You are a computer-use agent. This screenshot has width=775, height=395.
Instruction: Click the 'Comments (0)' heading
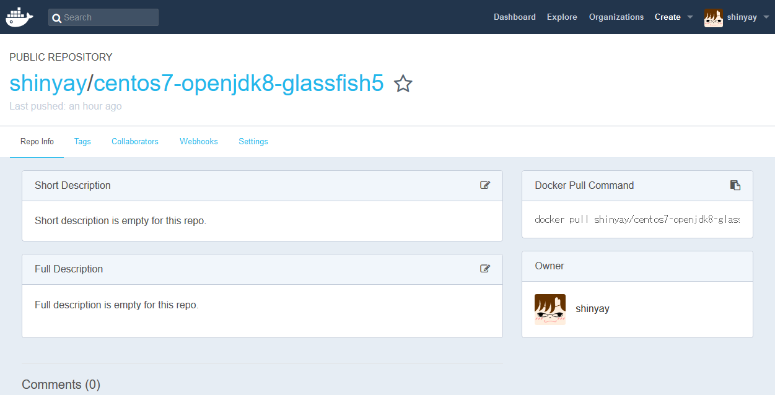pyautogui.click(x=61, y=384)
